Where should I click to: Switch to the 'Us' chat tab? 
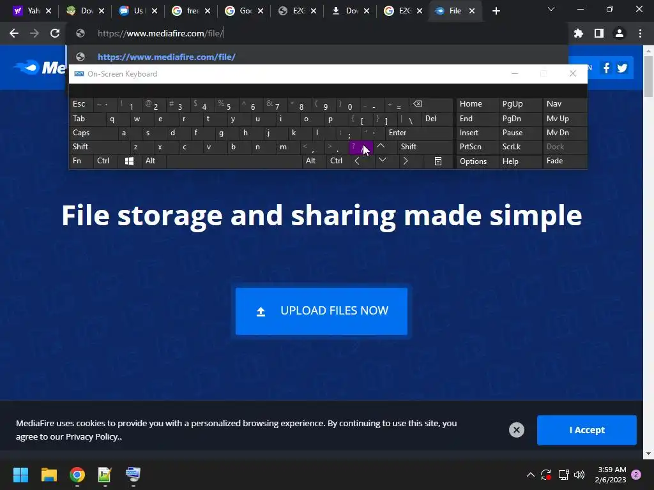point(134,11)
